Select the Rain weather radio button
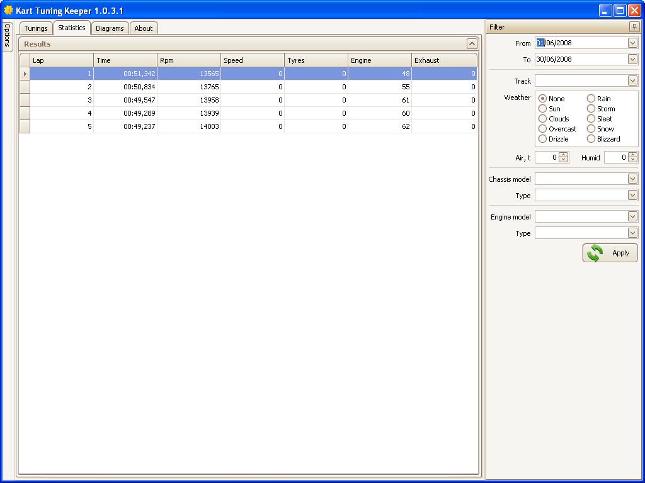645x483 pixels. click(591, 99)
